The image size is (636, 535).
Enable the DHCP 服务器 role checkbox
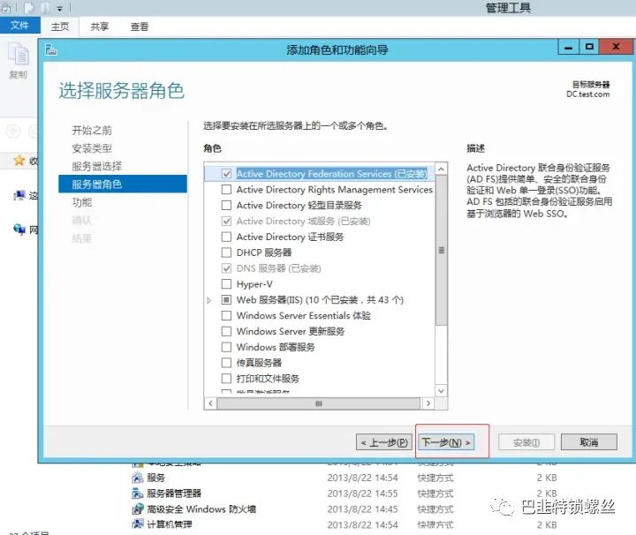226,252
